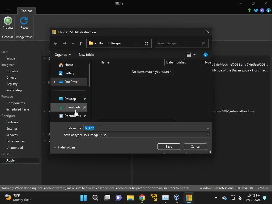This screenshot has width=272, height=204.
Task: Click the Save button
Action: pos(169,147)
